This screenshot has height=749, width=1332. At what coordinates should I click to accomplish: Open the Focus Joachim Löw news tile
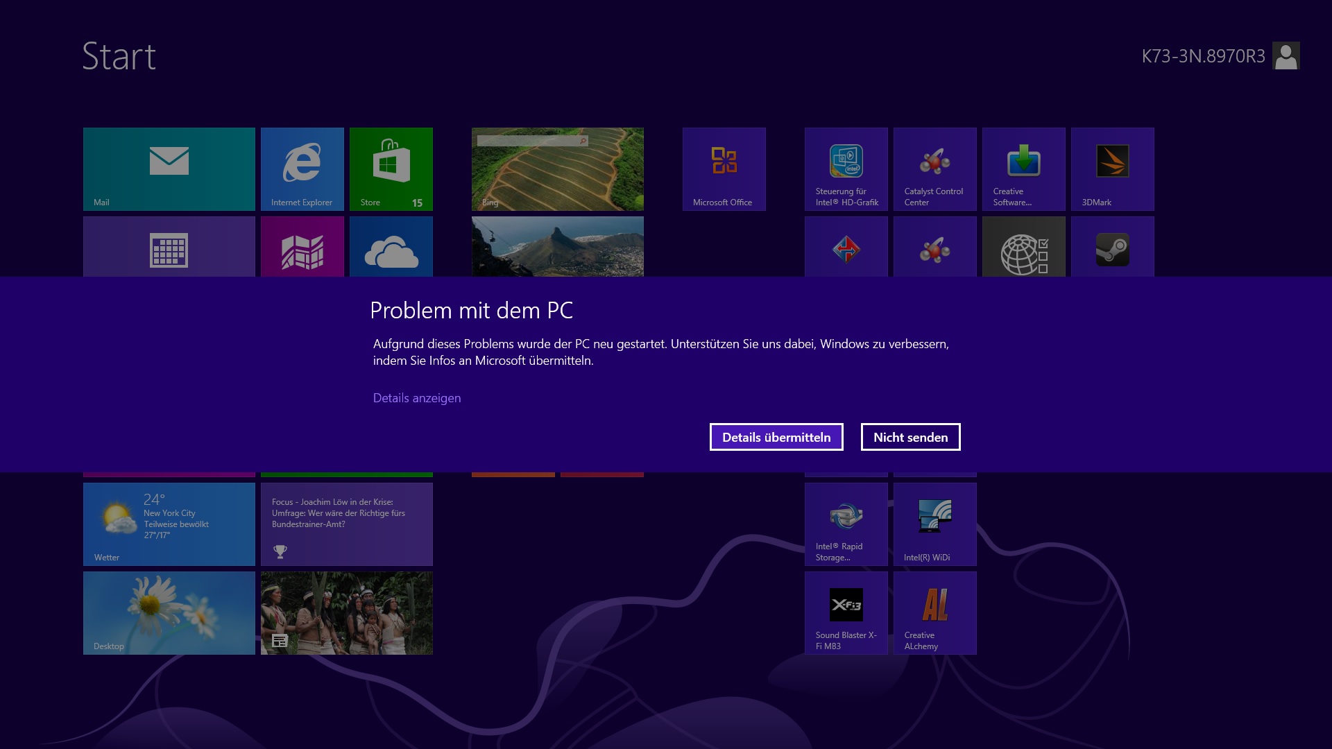346,524
